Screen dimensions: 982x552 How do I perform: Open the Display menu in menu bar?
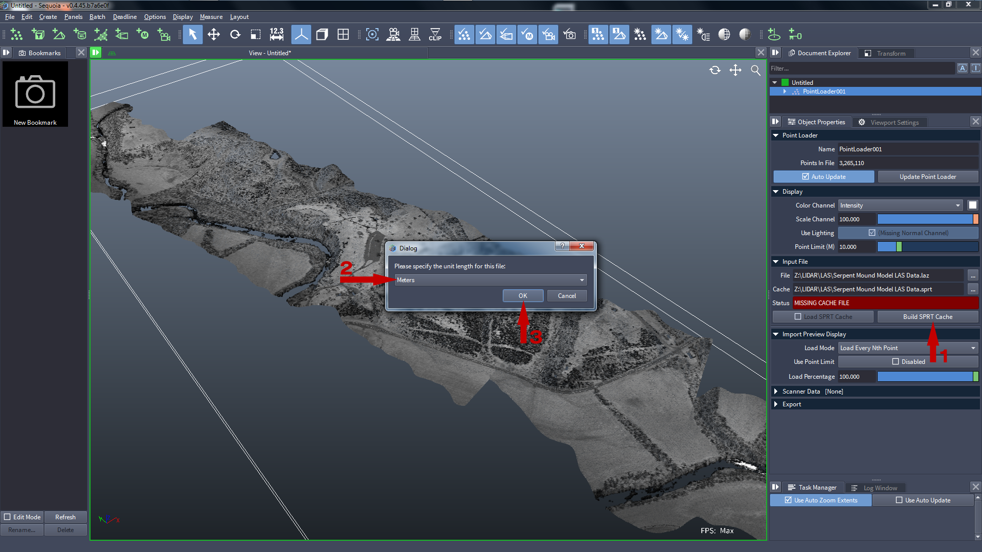click(183, 16)
